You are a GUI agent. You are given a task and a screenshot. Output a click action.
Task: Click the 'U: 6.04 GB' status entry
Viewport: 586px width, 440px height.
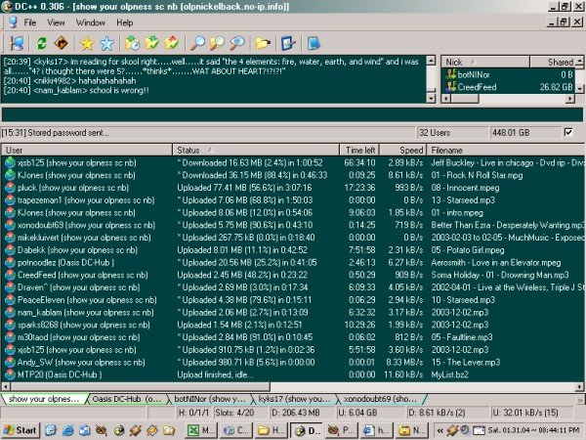point(369,413)
